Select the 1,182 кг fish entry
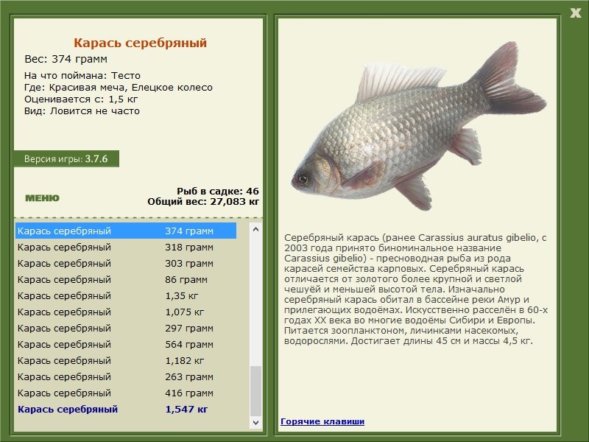Viewport: 589px width, 442px height. click(125, 361)
